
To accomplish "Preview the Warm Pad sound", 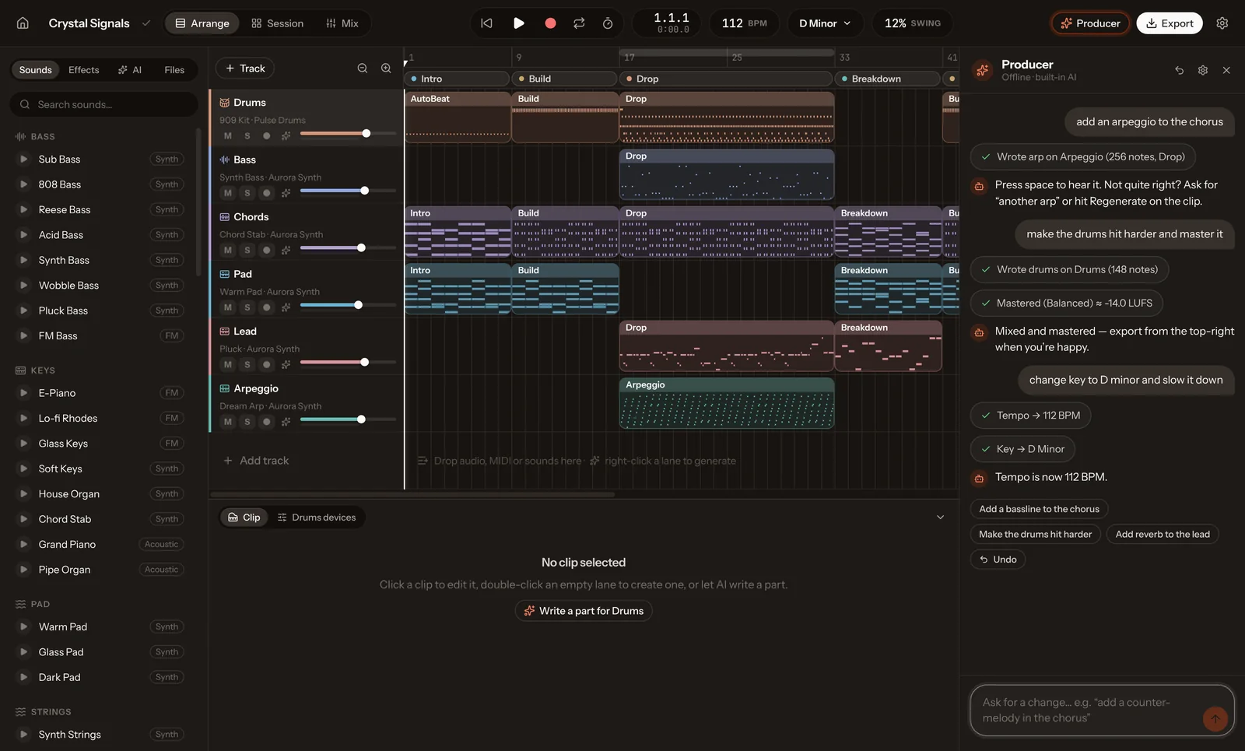I will 23,627.
